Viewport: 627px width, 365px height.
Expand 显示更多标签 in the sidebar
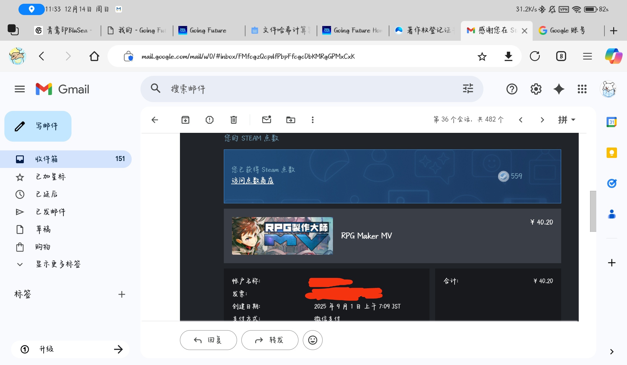pyautogui.click(x=58, y=264)
